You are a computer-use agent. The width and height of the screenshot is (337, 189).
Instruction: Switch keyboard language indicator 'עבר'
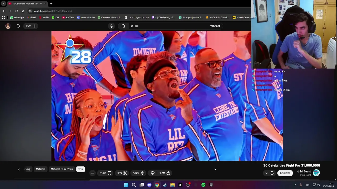pyautogui.click(x=308, y=185)
